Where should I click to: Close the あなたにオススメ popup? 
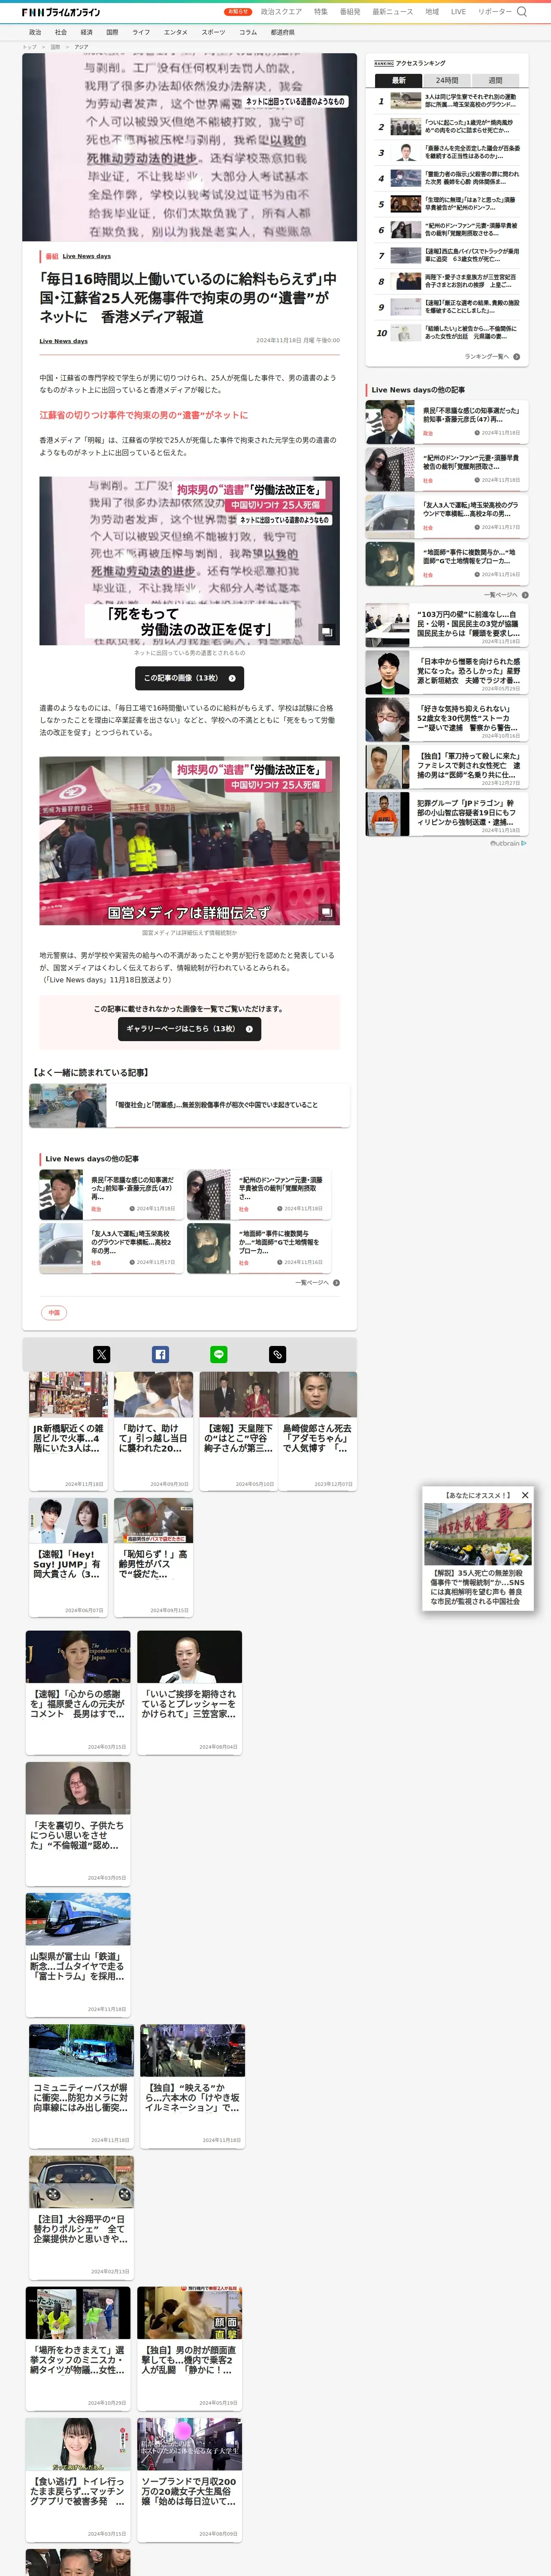click(x=525, y=1495)
